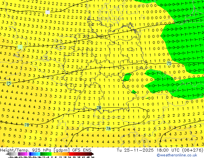
Task: Click the '54' label under the color scale
Action: (93, 157)
